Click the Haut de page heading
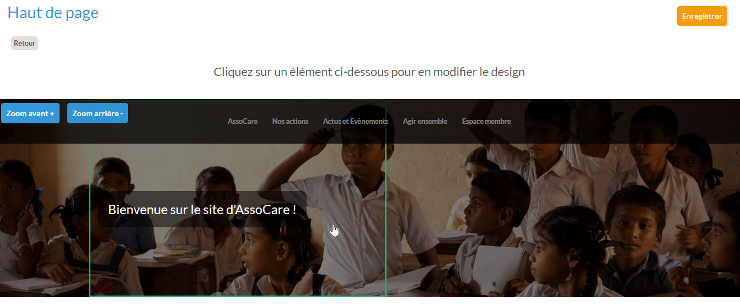This screenshot has height=306, width=740. pyautogui.click(x=53, y=13)
